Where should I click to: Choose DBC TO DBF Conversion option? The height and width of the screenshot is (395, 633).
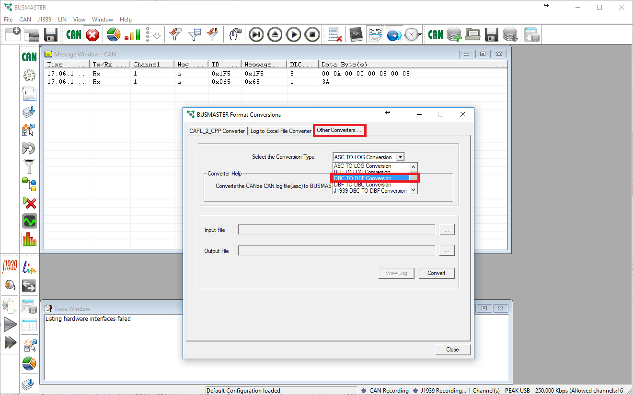pos(371,178)
